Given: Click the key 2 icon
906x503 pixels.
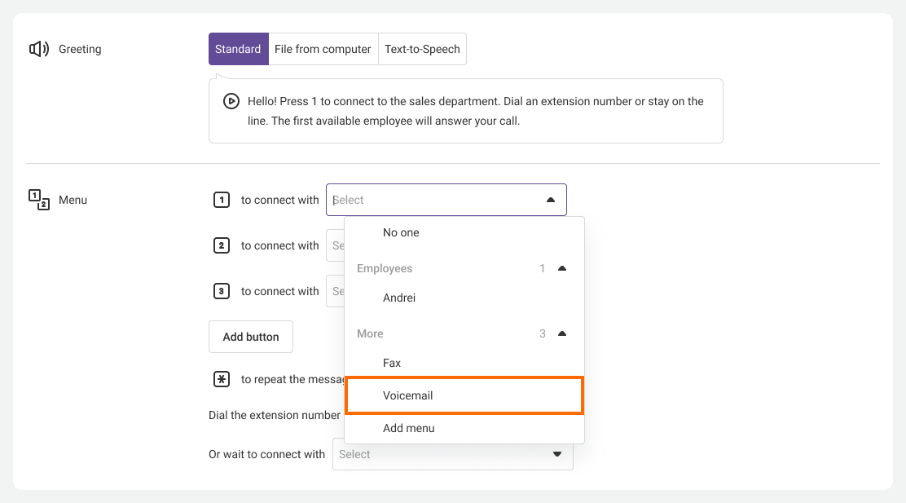Looking at the screenshot, I should pyautogui.click(x=221, y=245).
